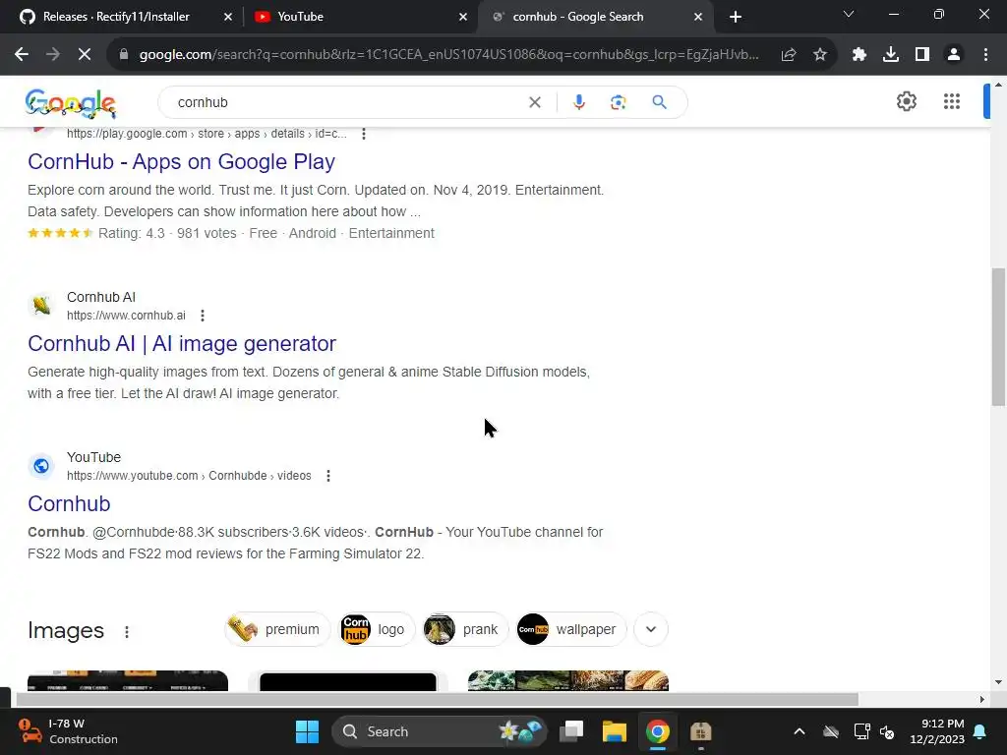Close the YouTube tab
The image size is (1007, 755).
tap(463, 17)
